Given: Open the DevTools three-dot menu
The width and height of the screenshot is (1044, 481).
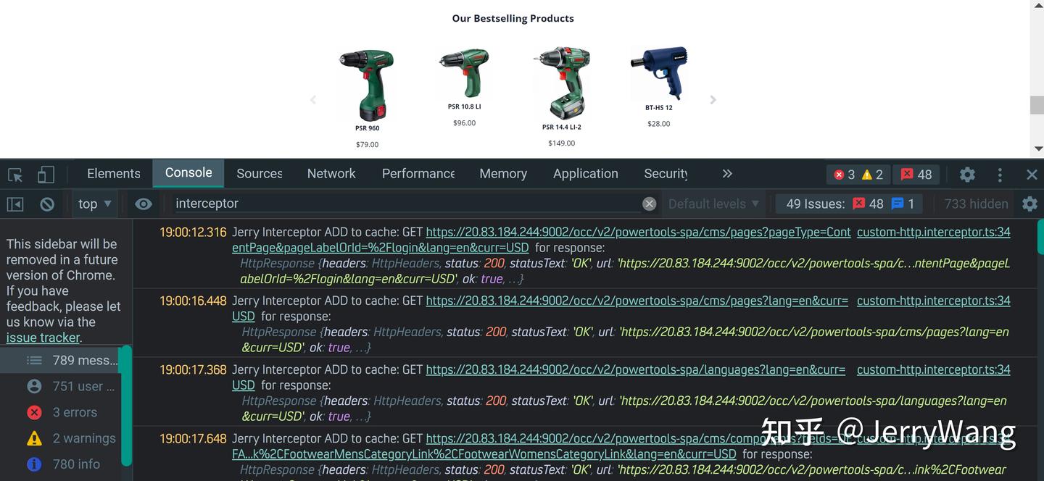Looking at the screenshot, I should coord(1000,175).
